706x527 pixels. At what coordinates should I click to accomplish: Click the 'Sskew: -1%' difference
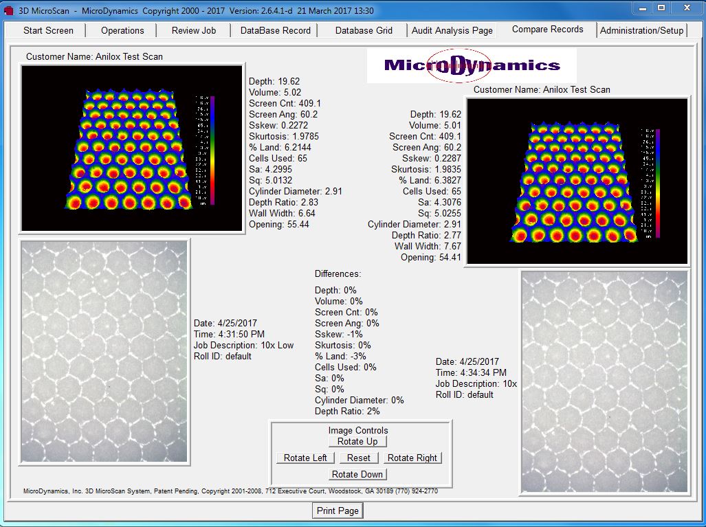[339, 334]
